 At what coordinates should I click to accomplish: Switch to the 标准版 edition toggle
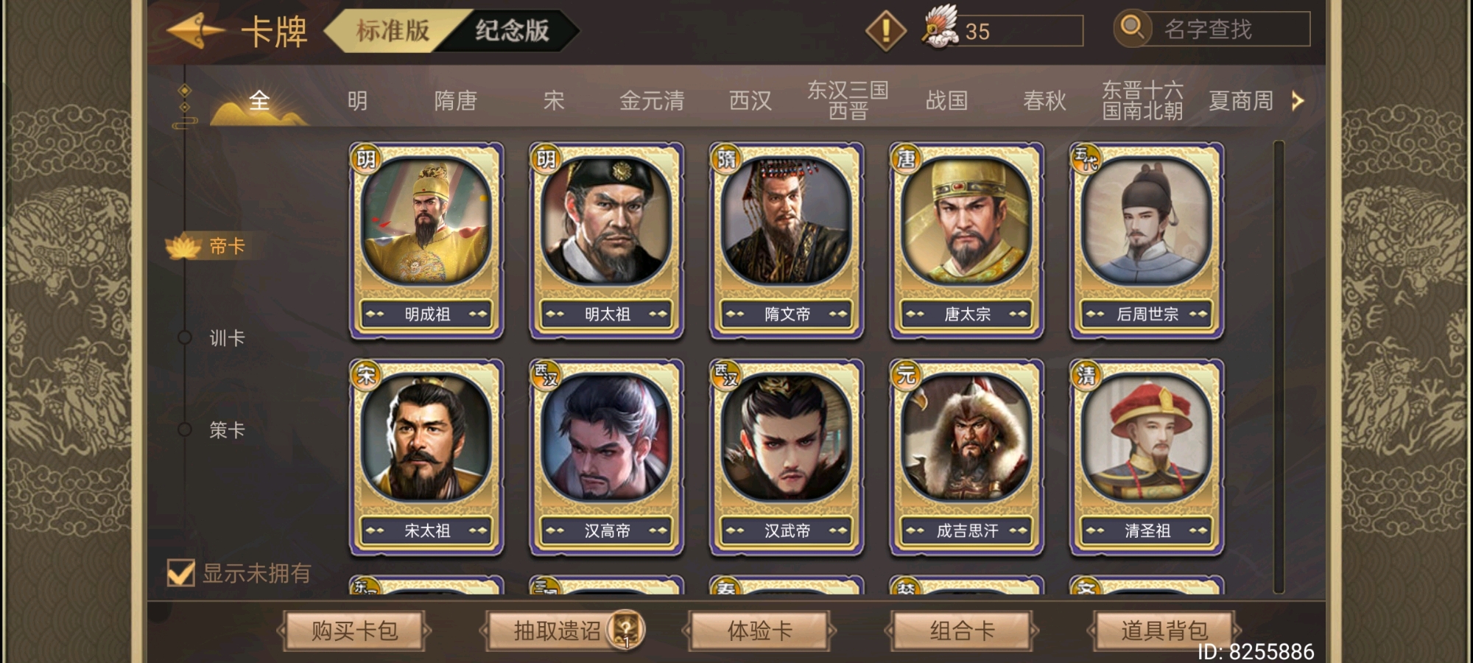(x=393, y=31)
